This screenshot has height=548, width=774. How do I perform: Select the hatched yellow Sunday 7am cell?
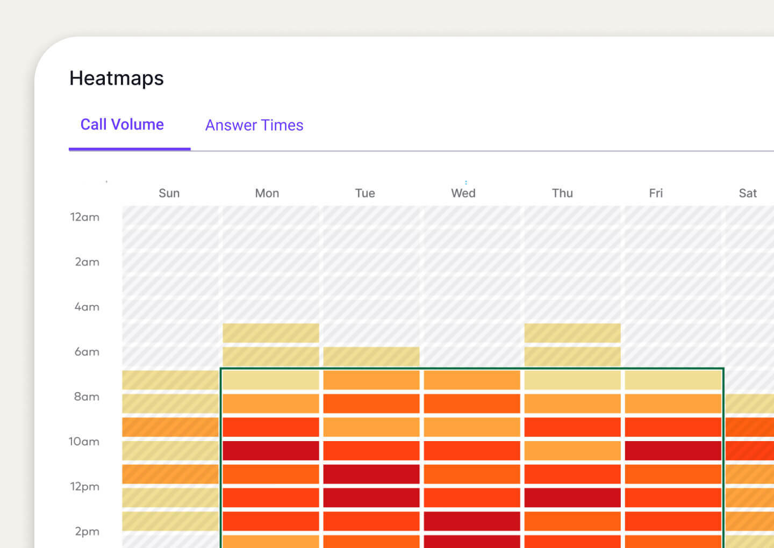(x=170, y=380)
